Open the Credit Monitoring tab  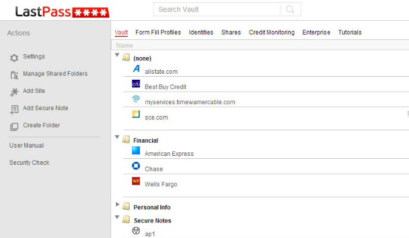272,32
